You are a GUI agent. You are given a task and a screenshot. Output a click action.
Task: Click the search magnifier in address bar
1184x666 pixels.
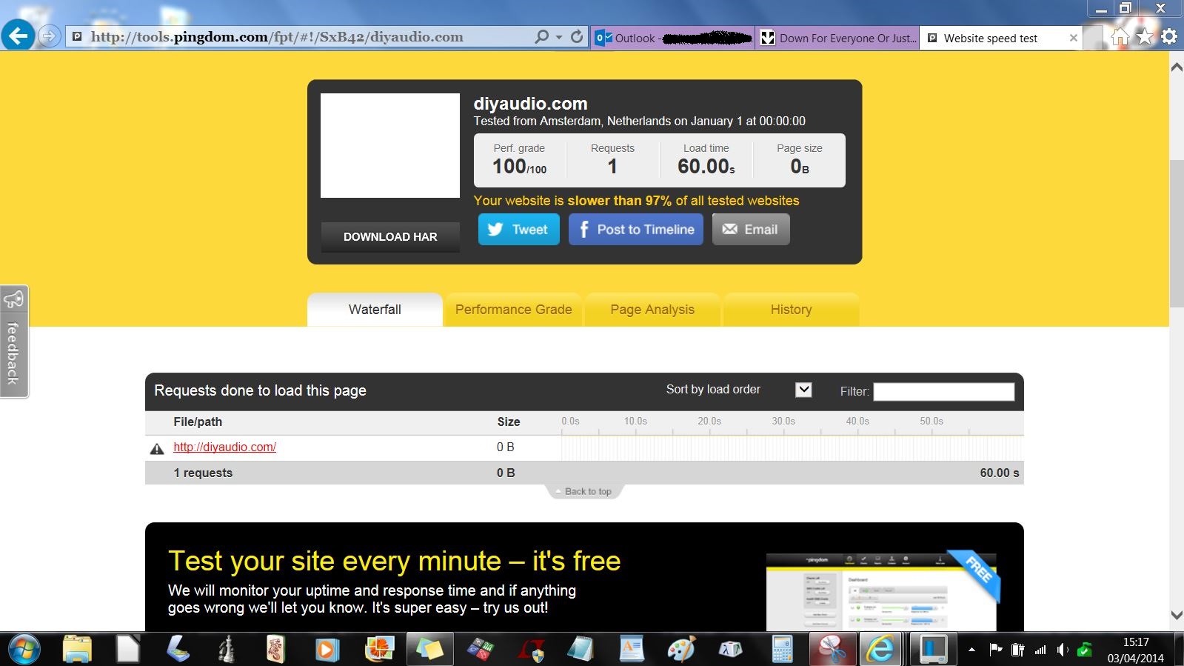[542, 36]
